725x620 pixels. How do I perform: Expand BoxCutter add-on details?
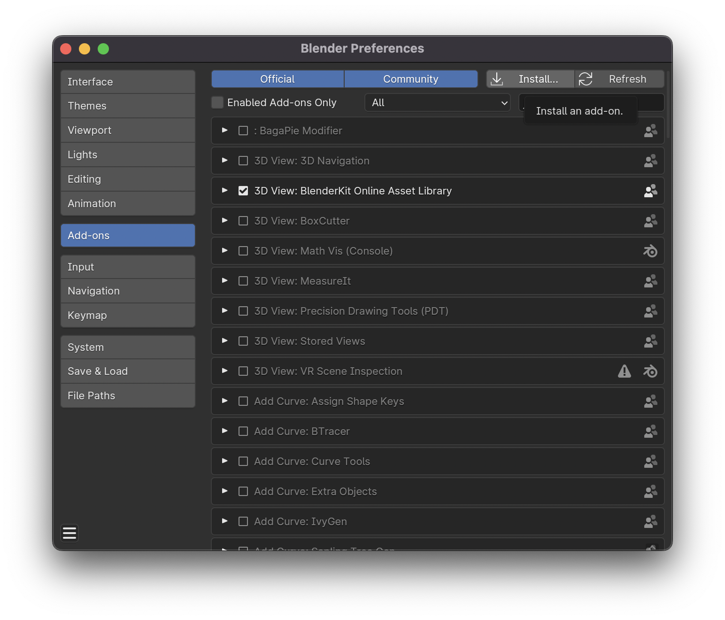[x=225, y=220]
